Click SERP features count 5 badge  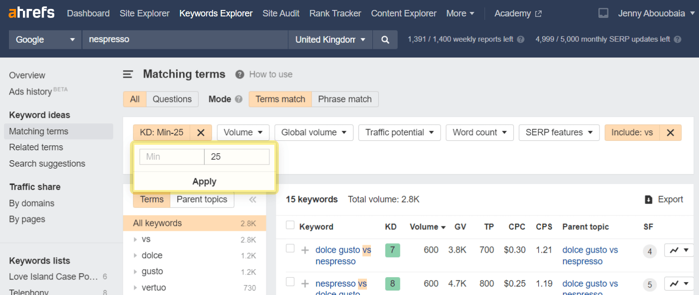pyautogui.click(x=649, y=285)
